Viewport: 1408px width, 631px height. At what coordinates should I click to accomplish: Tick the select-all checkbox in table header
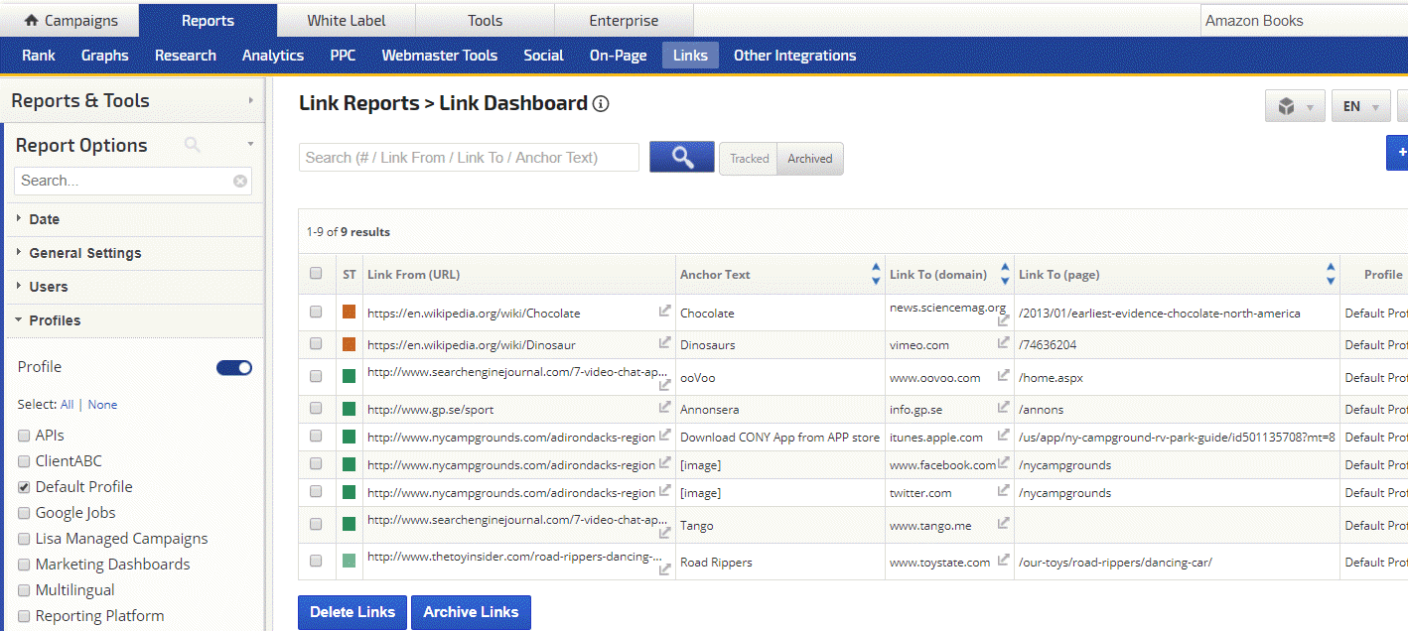[x=316, y=274]
